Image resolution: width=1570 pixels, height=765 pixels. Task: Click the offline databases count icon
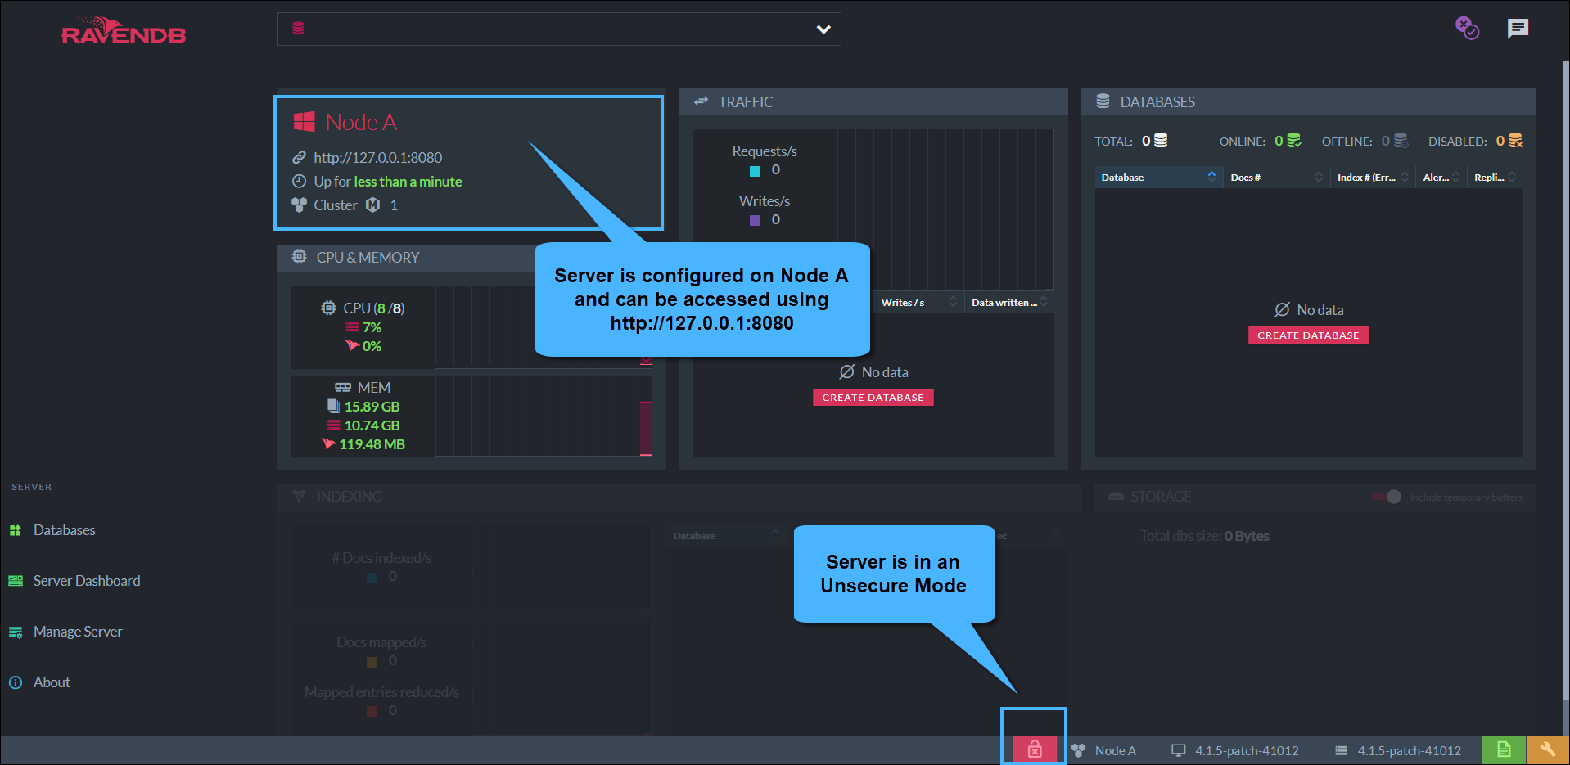(1401, 141)
